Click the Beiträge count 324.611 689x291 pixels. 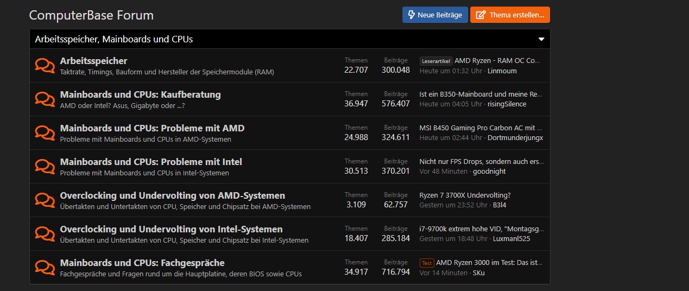(396, 137)
